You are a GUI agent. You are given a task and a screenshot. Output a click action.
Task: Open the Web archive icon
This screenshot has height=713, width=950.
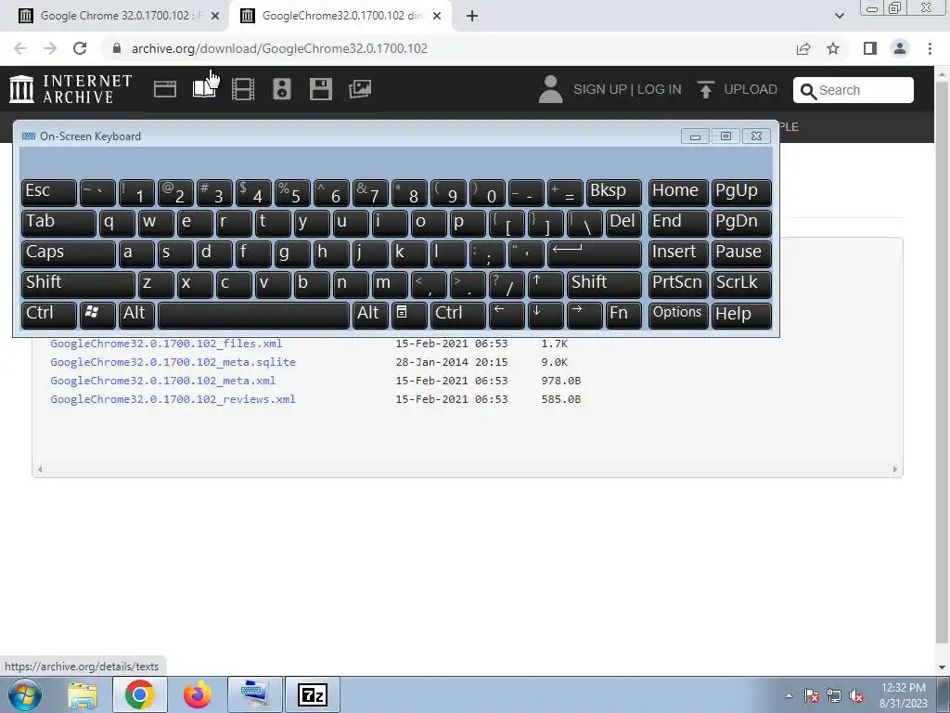point(165,89)
